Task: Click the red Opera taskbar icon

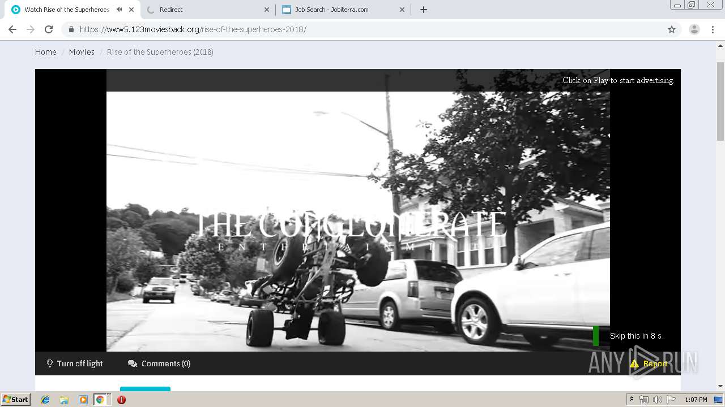Action: click(121, 400)
